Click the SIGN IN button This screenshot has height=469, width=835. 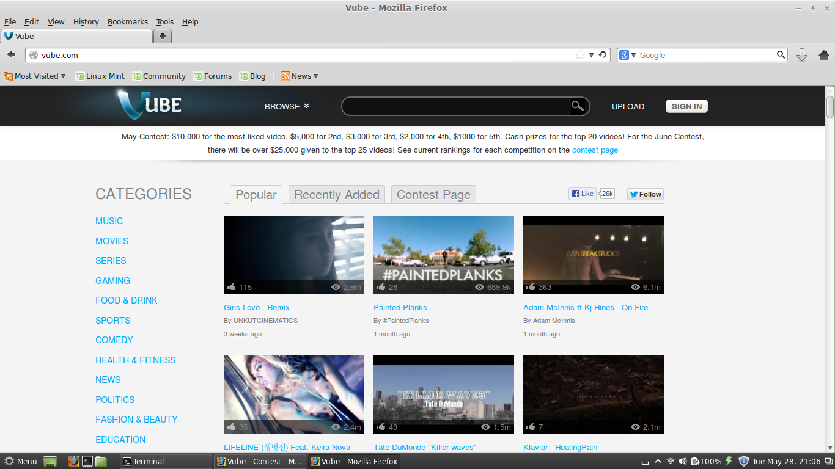click(x=686, y=106)
